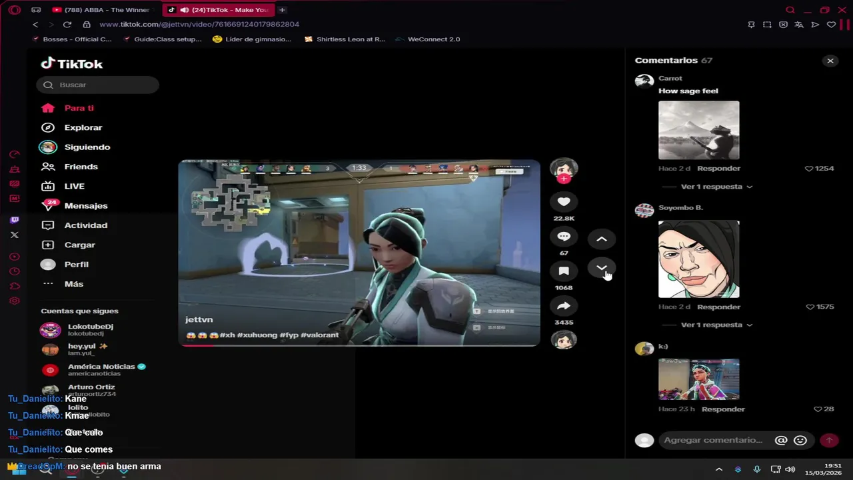The width and height of the screenshot is (853, 480).
Task: Click the Buscar search field
Action: (98, 85)
